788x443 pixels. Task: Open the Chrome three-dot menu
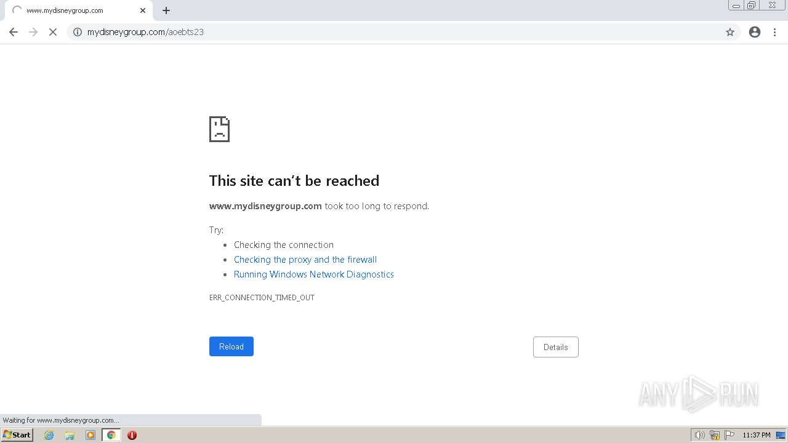click(775, 32)
